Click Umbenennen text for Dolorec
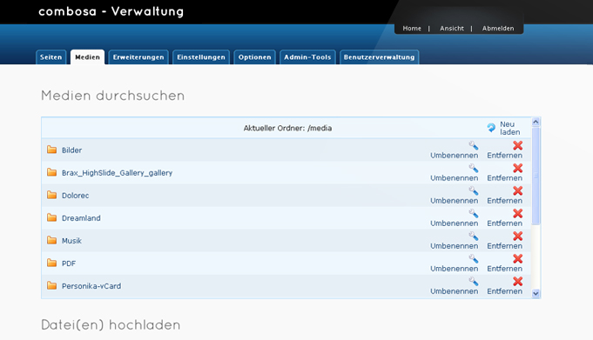Image resolution: width=593 pixels, height=340 pixels. click(455, 201)
